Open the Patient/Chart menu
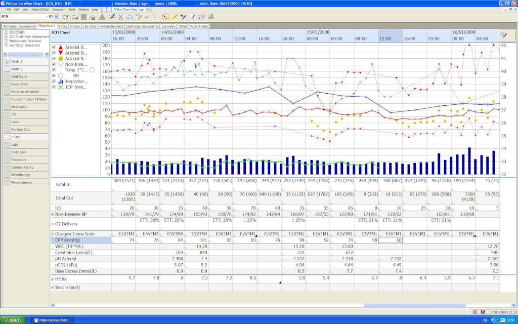Image resolution: width=518 pixels, height=324 pixels. (40, 10)
